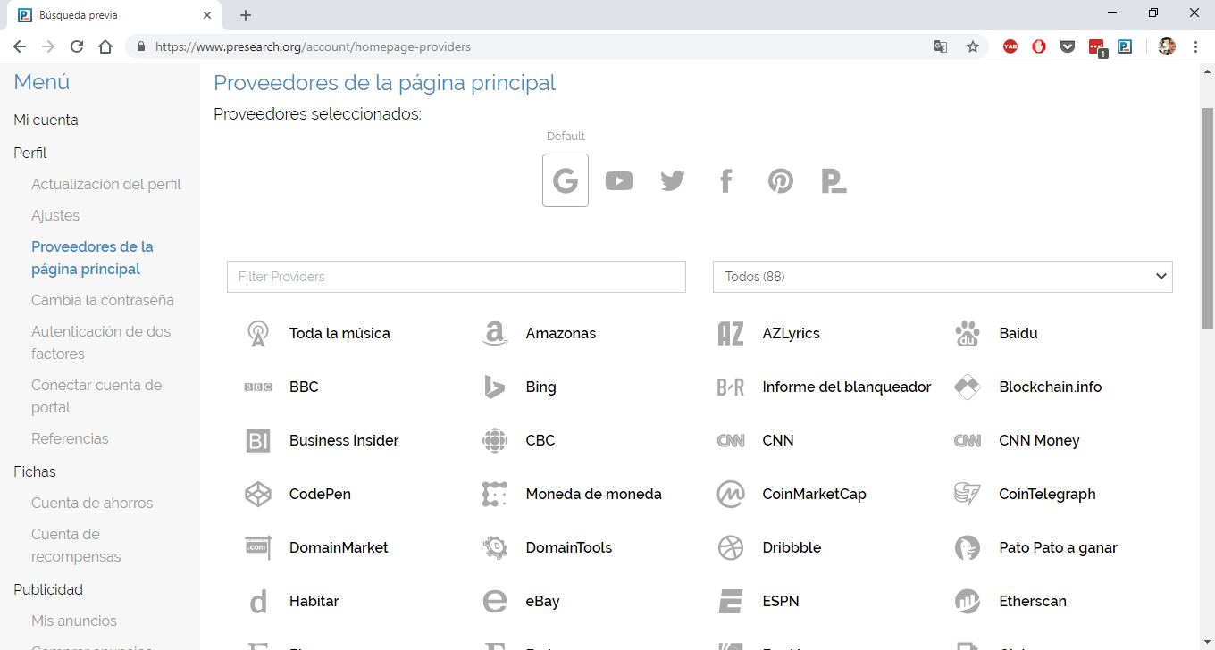Viewport: 1215px width, 650px height.
Task: Select the Google default provider icon
Action: pyautogui.click(x=566, y=180)
